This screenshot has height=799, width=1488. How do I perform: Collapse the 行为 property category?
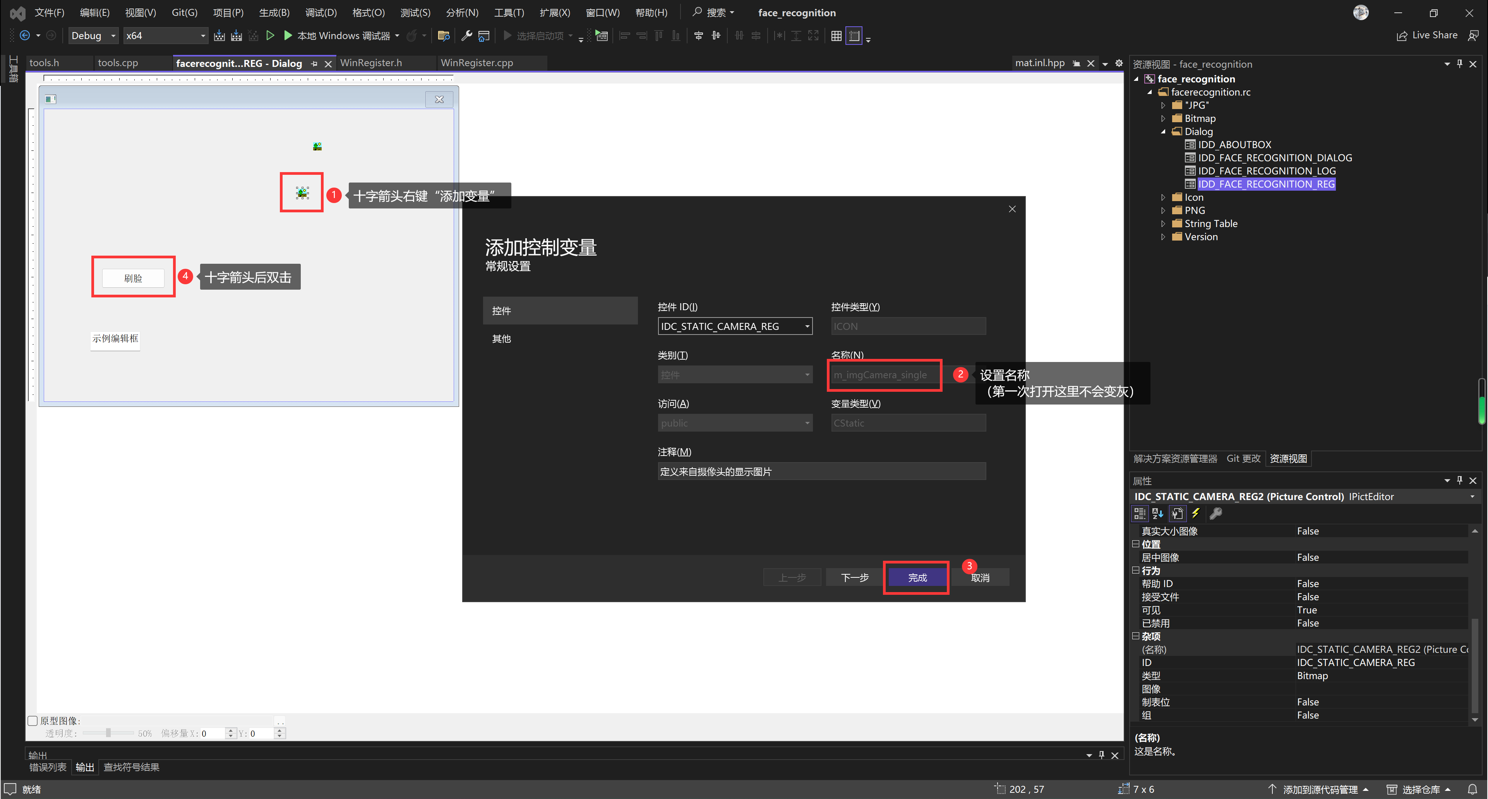pos(1136,570)
